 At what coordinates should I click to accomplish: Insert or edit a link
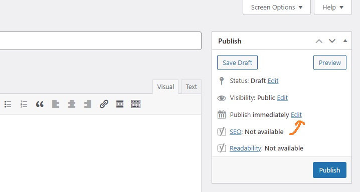pyautogui.click(x=104, y=104)
